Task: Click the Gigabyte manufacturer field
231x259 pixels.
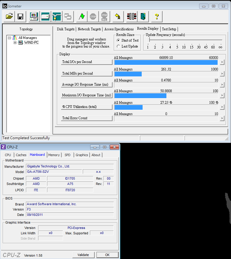Action: pyautogui.click(x=70, y=166)
